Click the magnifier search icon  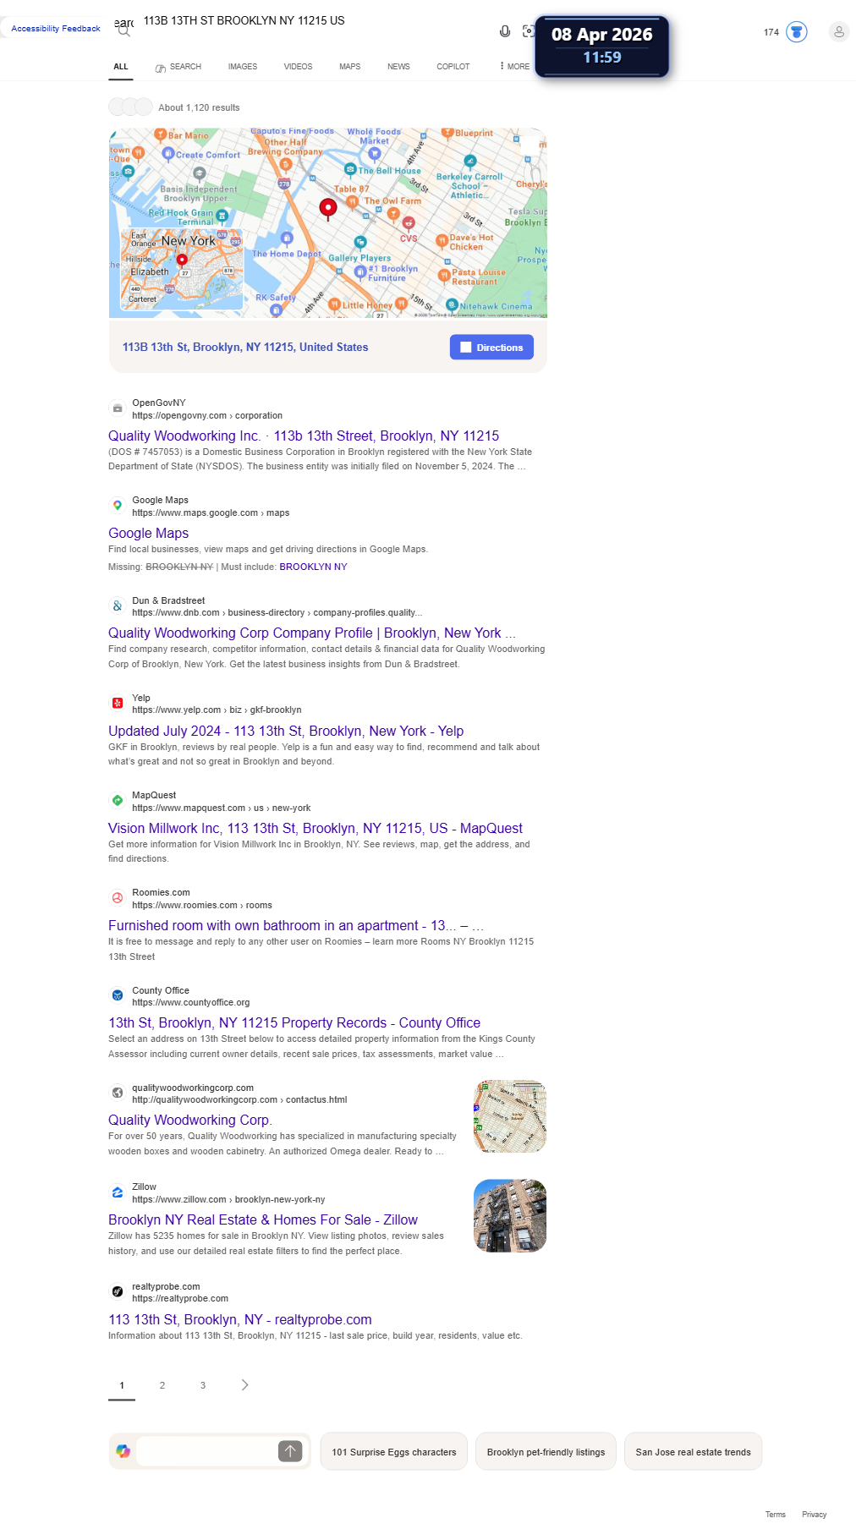pyautogui.click(x=123, y=31)
